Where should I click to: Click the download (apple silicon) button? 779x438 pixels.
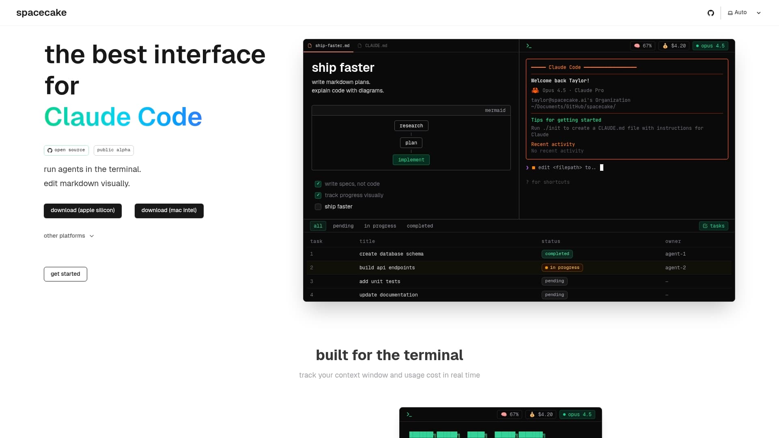point(82,210)
